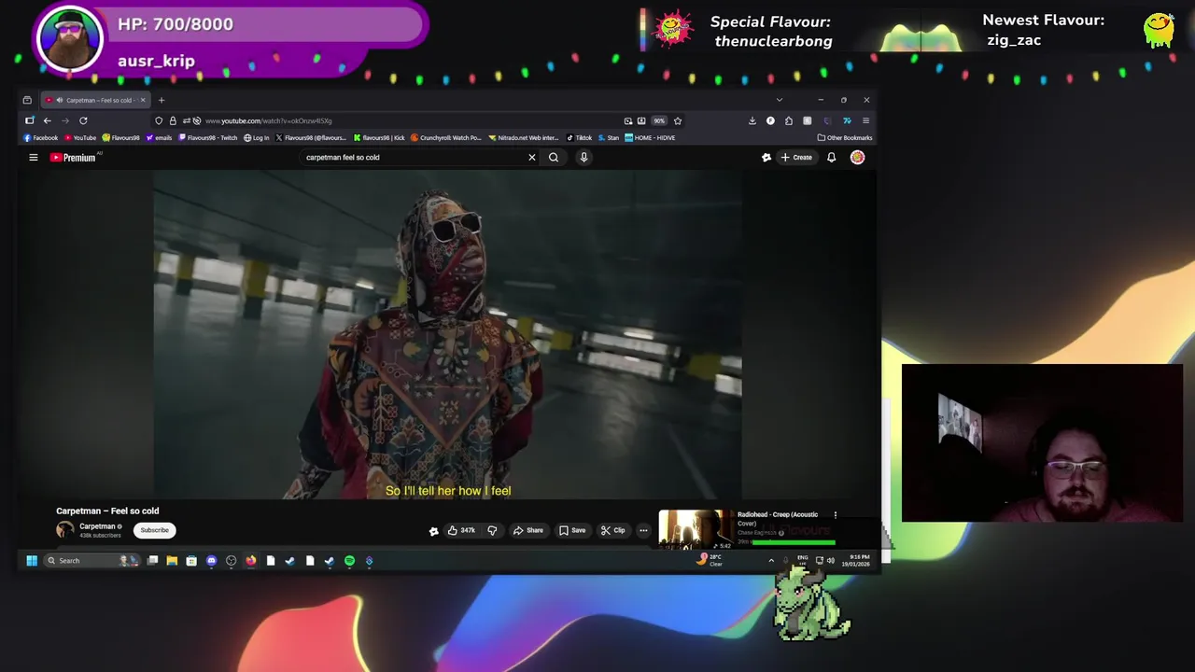
Task: Like the video with thumbs up
Action: pyautogui.click(x=460, y=530)
